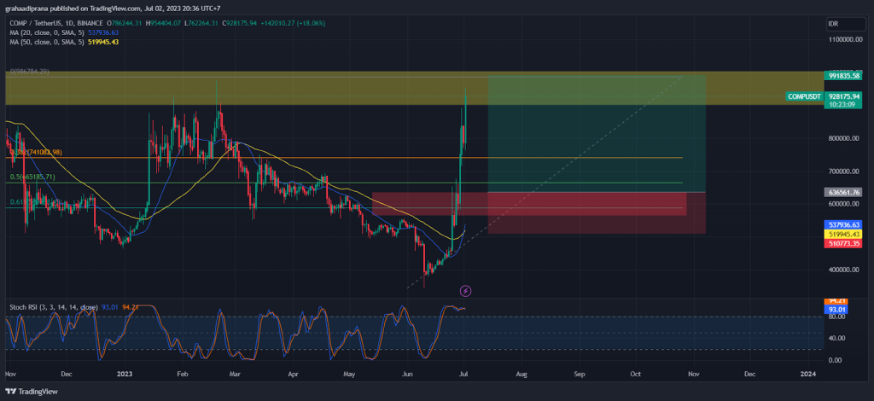Click the Apr label on time axis
Screen dimensions: 874x401
pos(293,375)
